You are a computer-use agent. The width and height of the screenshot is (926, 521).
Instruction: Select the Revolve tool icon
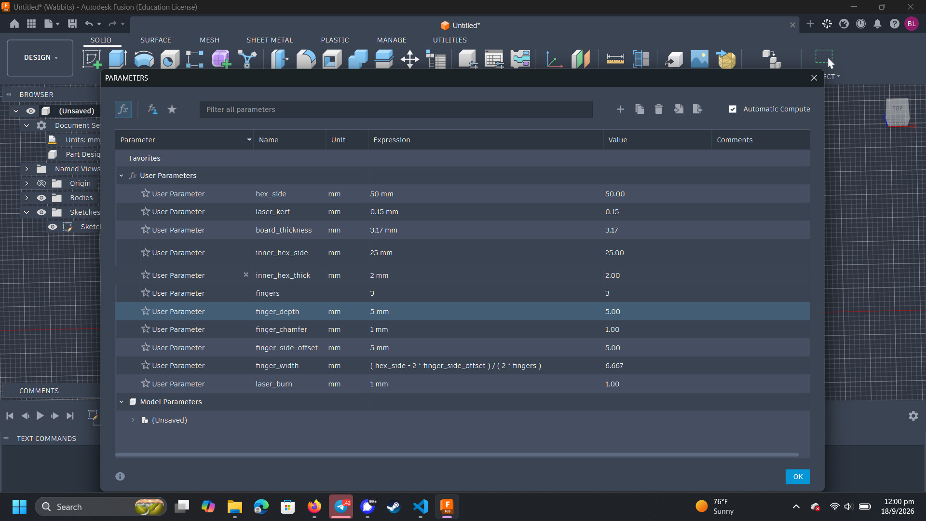click(x=144, y=59)
